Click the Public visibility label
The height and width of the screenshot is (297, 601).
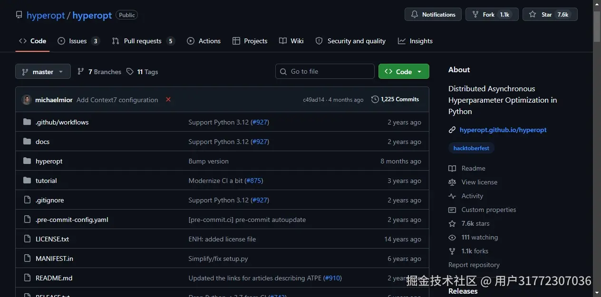pos(127,15)
